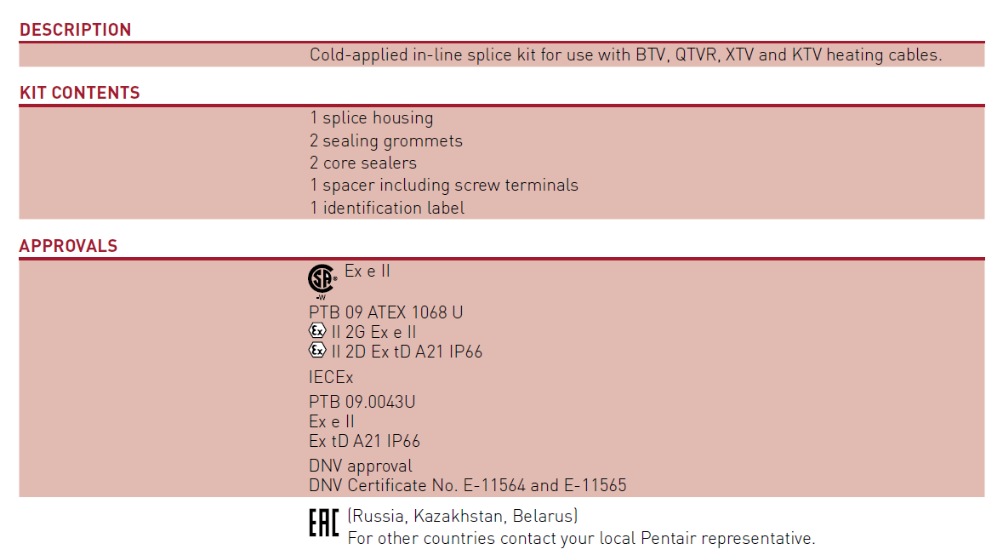Select the '2 core sealers' line

pyautogui.click(x=363, y=163)
